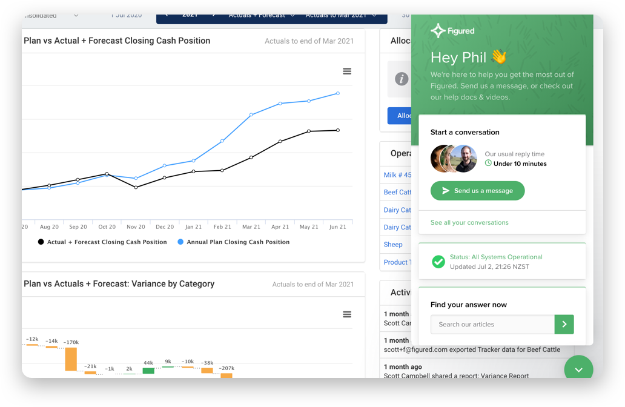The image size is (625, 407).
Task: Click the team avatars in the chat widget
Action: coord(454,159)
